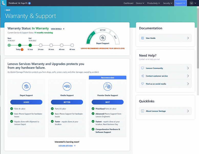Viewport: 199px width, 154px height.
Task: Click ThinkBook 14s Yoga ITL device name
Action: pos(18,3)
